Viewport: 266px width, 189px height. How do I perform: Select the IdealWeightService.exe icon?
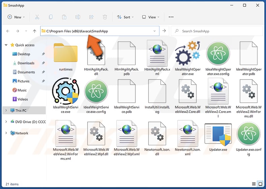click(x=66, y=91)
